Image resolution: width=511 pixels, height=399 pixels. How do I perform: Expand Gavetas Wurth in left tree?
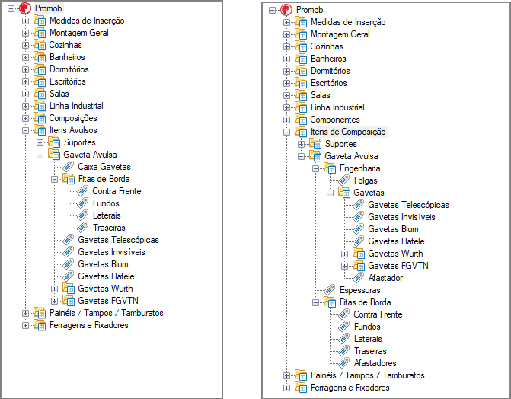click(54, 289)
